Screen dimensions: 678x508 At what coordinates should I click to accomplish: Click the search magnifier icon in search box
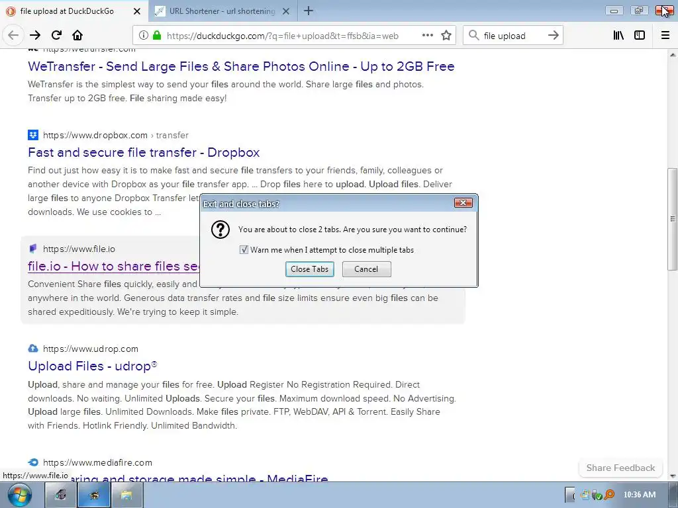tap(474, 36)
